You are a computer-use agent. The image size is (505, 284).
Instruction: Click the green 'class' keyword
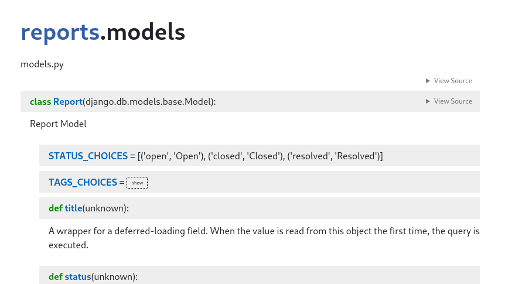40,102
